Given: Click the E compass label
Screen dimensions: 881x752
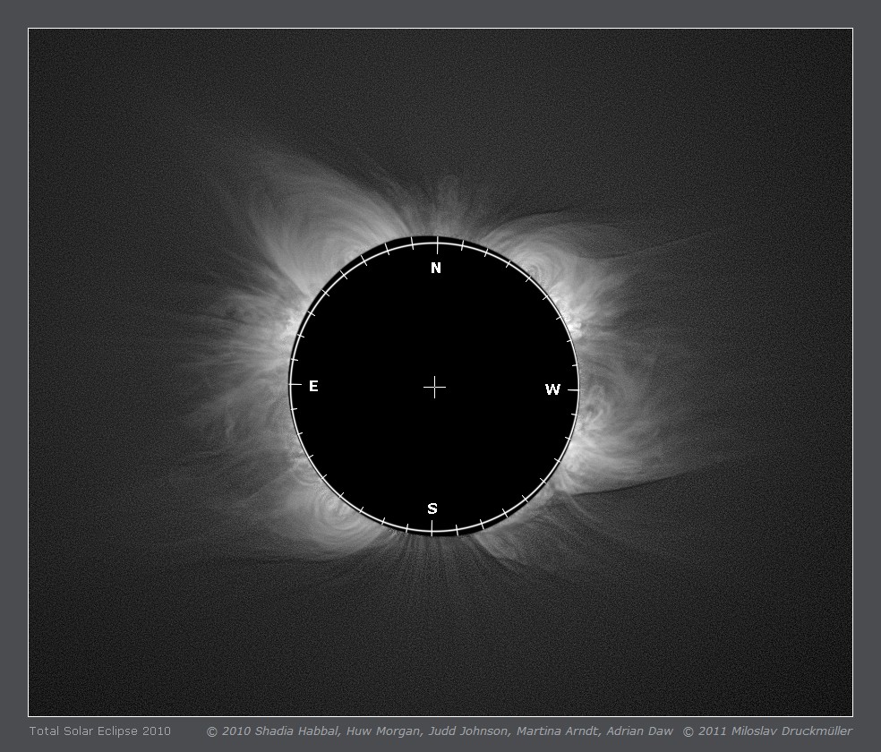Looking at the screenshot, I should coord(313,387).
